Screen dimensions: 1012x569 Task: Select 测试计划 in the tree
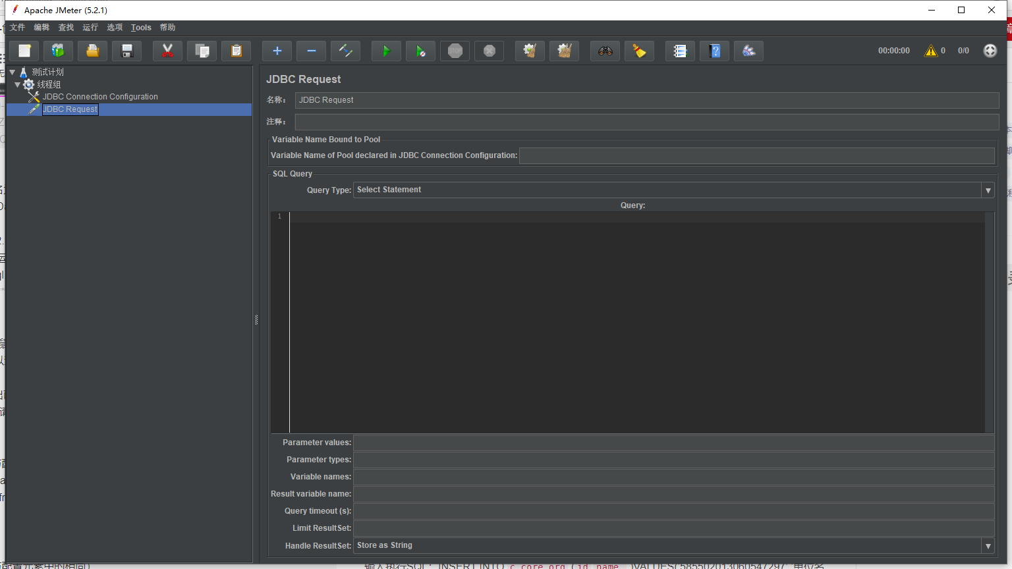tap(47, 72)
